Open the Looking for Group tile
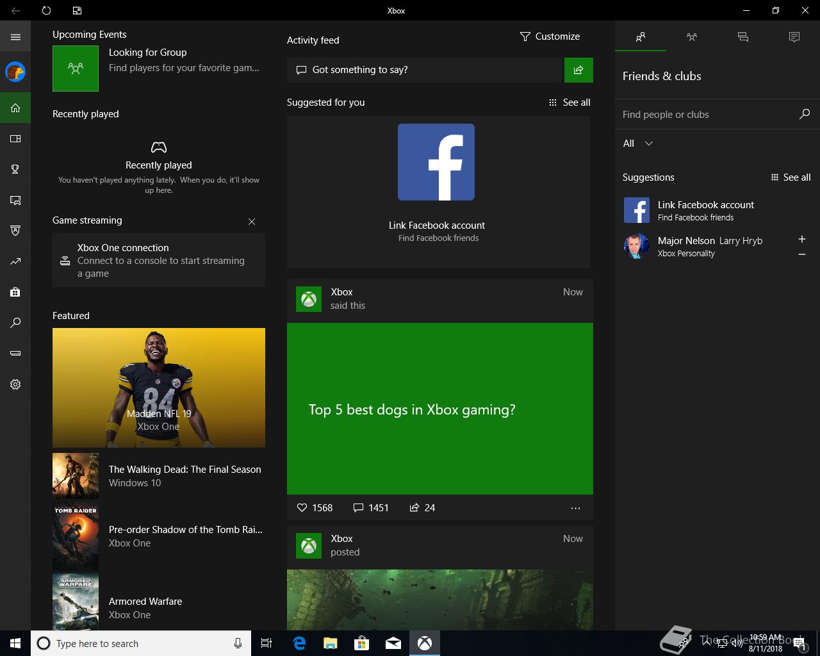Screen dimensions: 820x656 [x=159, y=68]
